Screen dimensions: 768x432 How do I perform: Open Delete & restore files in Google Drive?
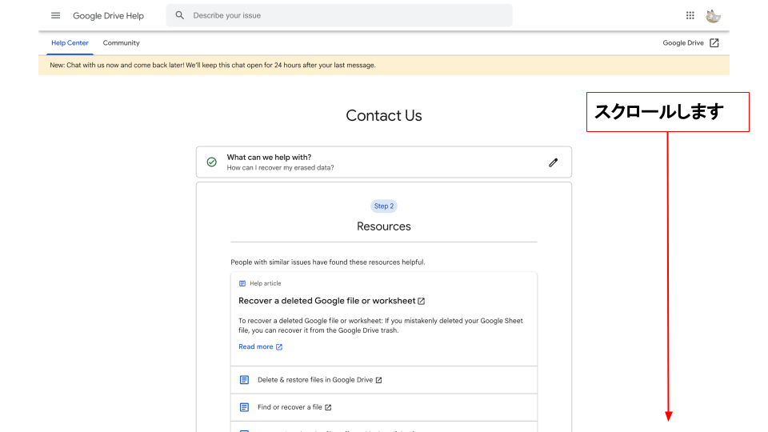pos(315,380)
